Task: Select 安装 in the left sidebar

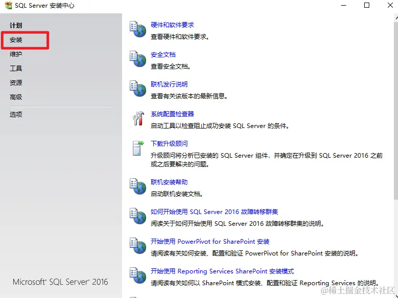Action: tap(16, 40)
